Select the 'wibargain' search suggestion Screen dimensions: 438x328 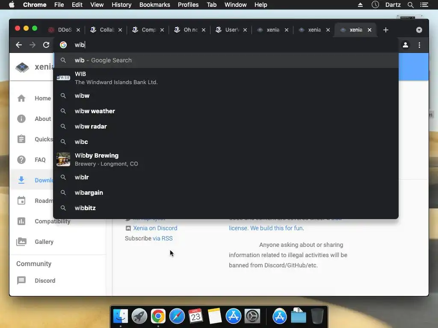226,193
